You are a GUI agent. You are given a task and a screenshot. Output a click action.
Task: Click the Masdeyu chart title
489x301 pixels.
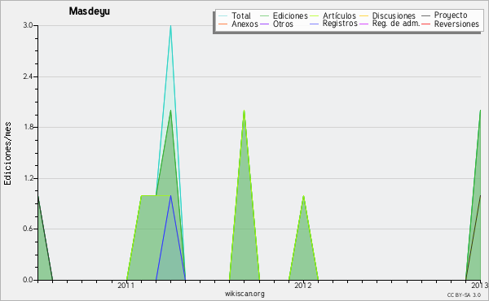click(89, 11)
